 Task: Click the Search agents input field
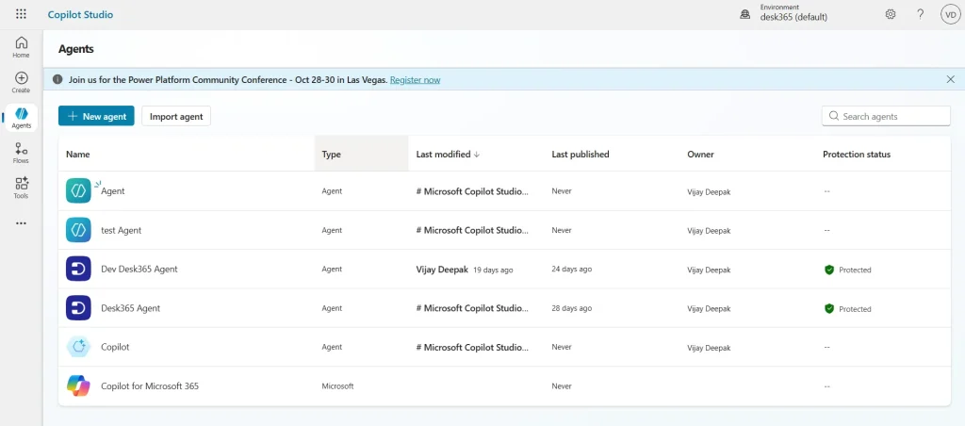[x=892, y=116]
